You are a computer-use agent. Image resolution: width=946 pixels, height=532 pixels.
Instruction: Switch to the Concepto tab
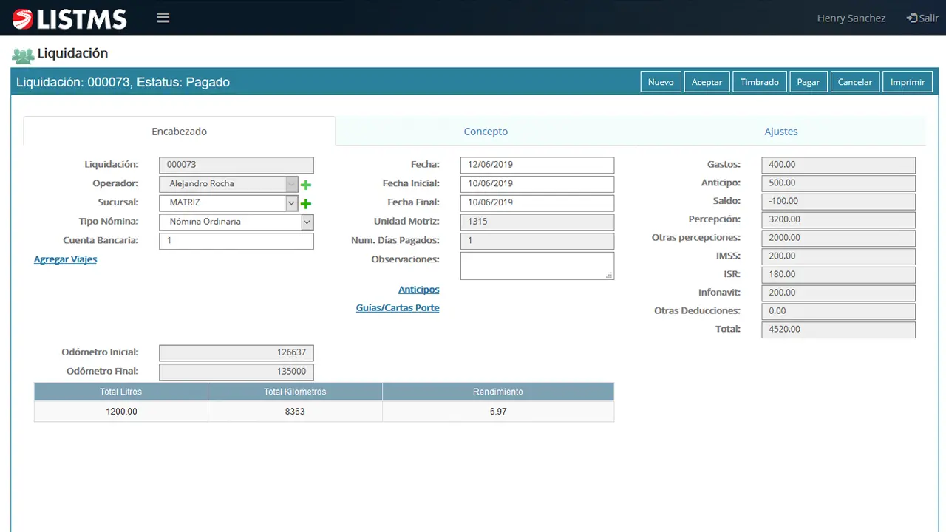click(x=486, y=132)
